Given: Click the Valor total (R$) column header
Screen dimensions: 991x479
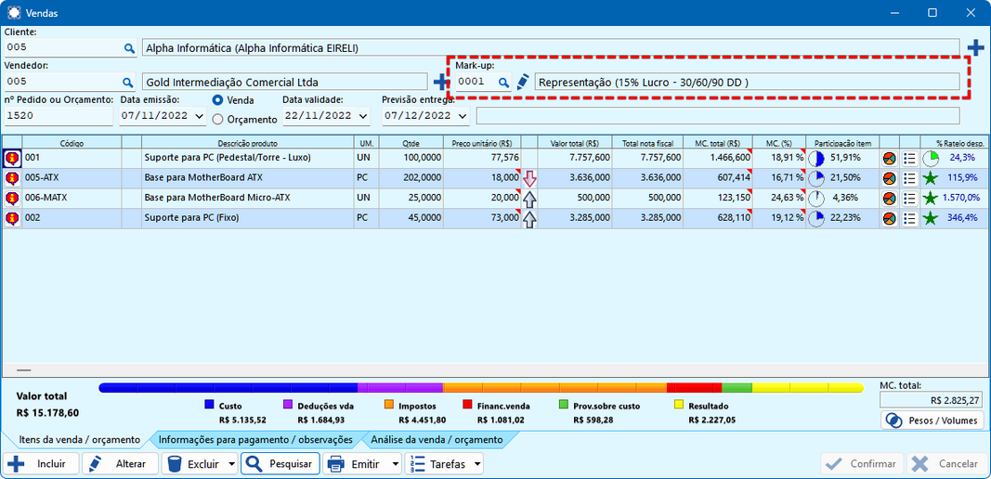Looking at the screenshot, I should (x=575, y=143).
